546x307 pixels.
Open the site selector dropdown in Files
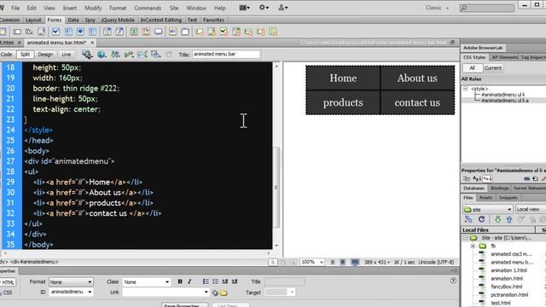pos(487,209)
